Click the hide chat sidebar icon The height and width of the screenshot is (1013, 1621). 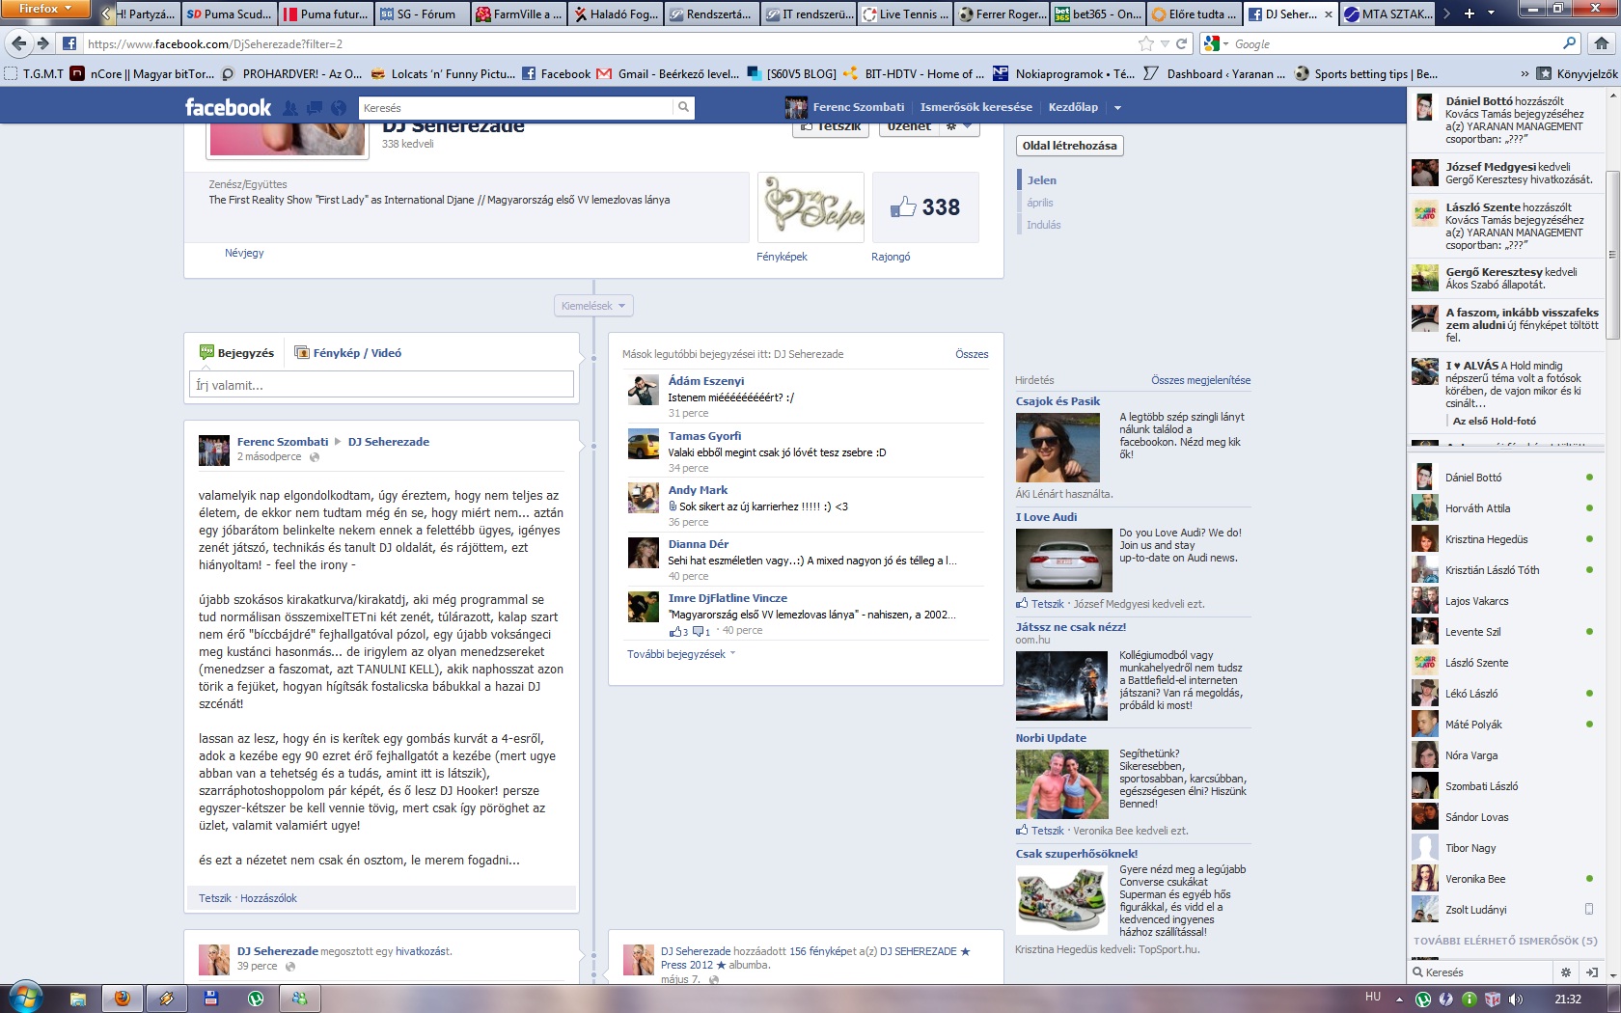point(1591,972)
